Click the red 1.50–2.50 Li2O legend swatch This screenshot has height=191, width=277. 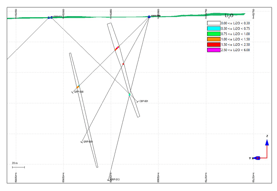[214, 45]
